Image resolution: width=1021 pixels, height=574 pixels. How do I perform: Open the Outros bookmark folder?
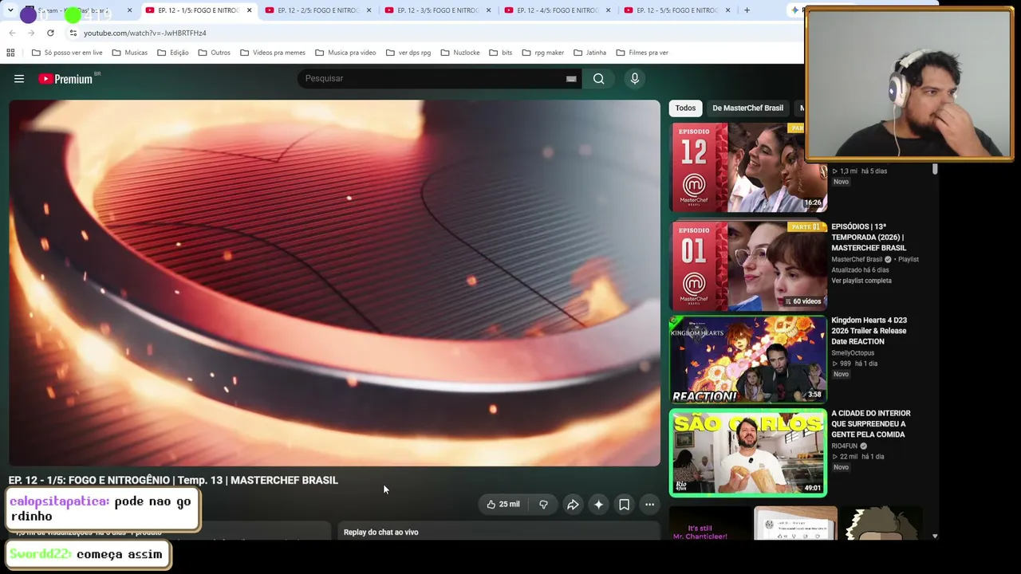pyautogui.click(x=215, y=53)
